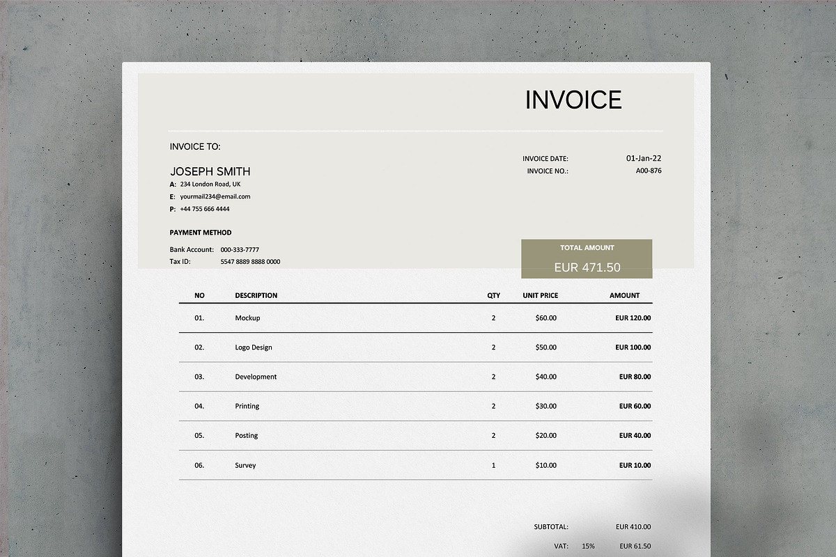Click the INVOICE NO.: label

coord(548,171)
